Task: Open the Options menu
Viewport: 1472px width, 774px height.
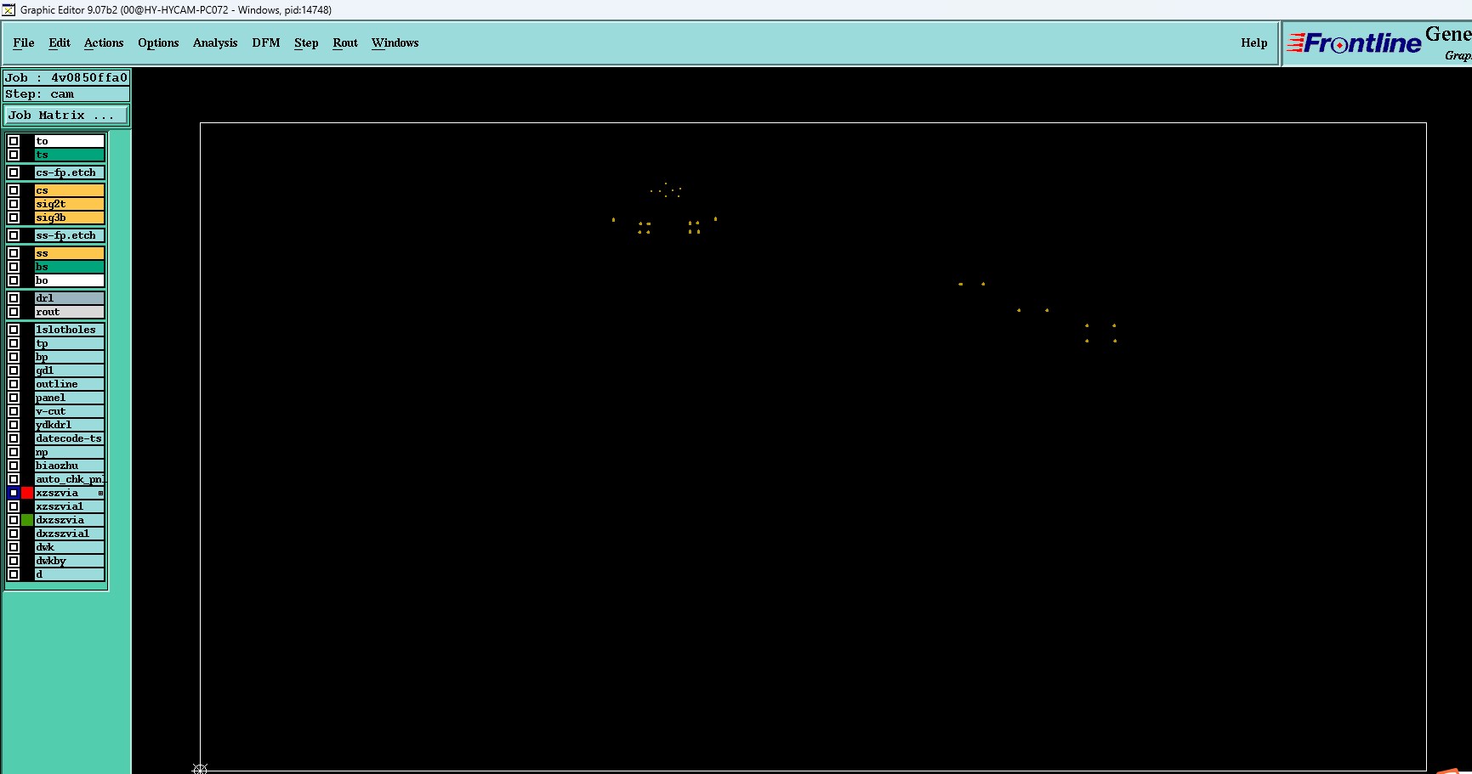Action: coord(158,42)
